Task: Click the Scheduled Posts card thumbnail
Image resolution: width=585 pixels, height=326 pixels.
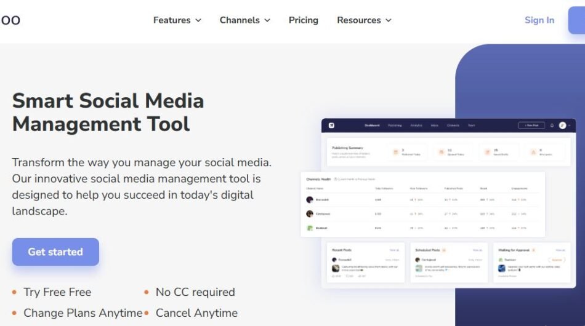Action: click(x=419, y=268)
